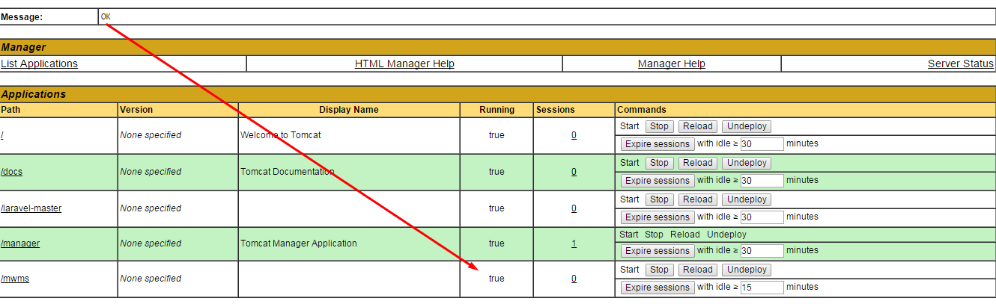Screen dimensions: 996x304
Task: Undeploy the /mwms application
Action: (x=747, y=270)
